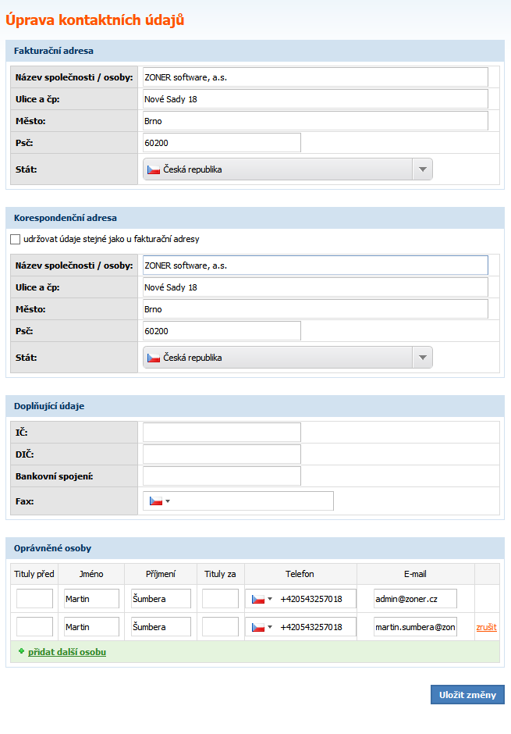The height and width of the screenshot is (734, 511).
Task: Click billing Psč field containing 60200
Action: (x=222, y=143)
